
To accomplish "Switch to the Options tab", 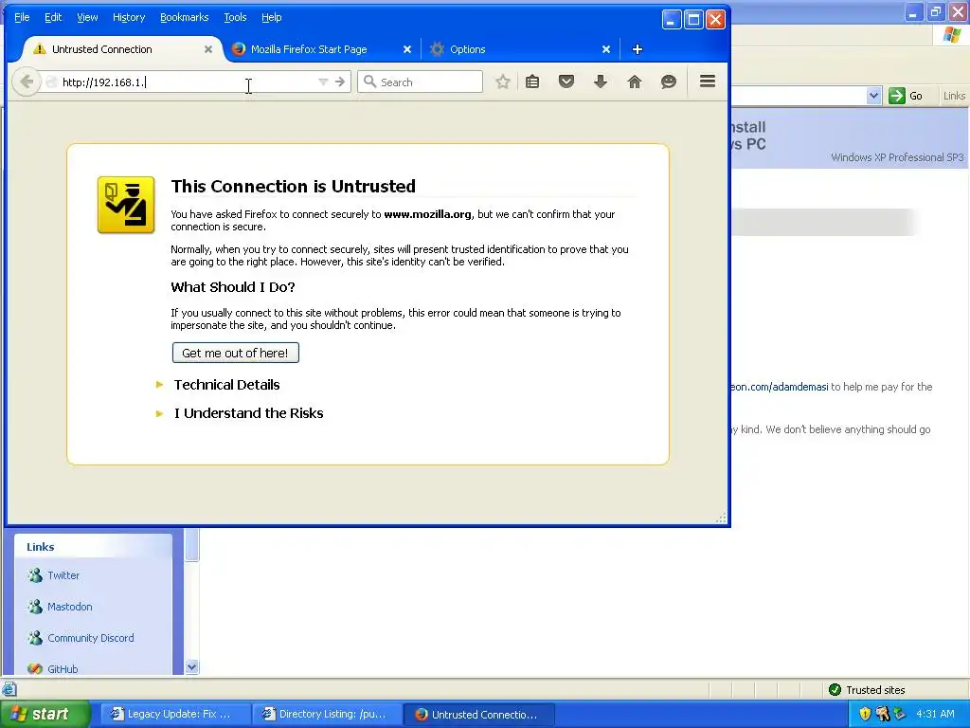I will 521,49.
